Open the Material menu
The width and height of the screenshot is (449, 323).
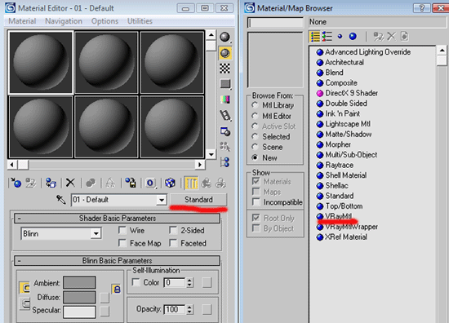point(22,21)
